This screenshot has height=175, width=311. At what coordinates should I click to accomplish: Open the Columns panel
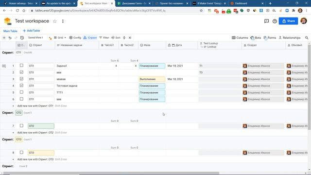tap(240, 38)
